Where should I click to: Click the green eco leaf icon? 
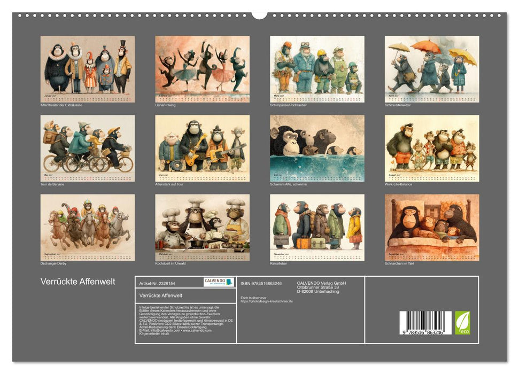pyautogui.click(x=462, y=323)
